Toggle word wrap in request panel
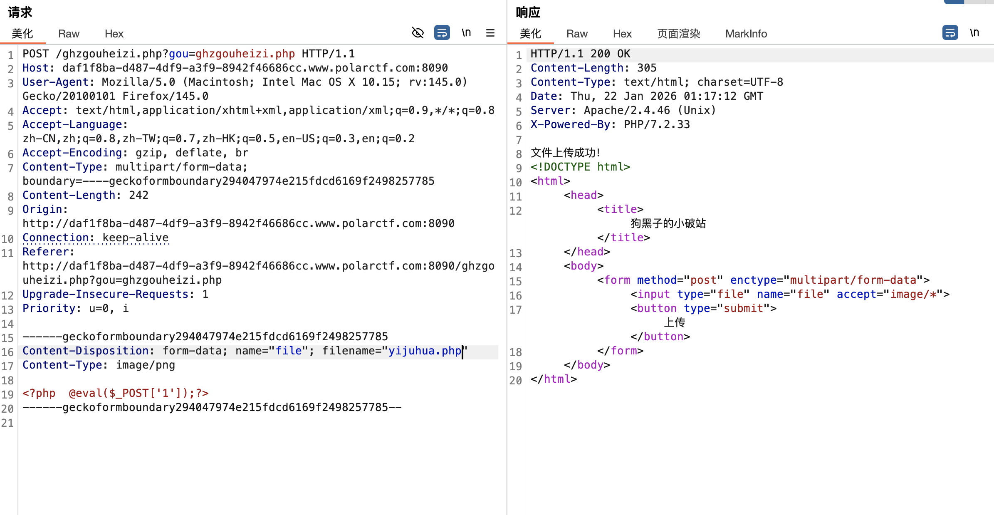Viewport: 994px width, 515px height. pyautogui.click(x=442, y=33)
